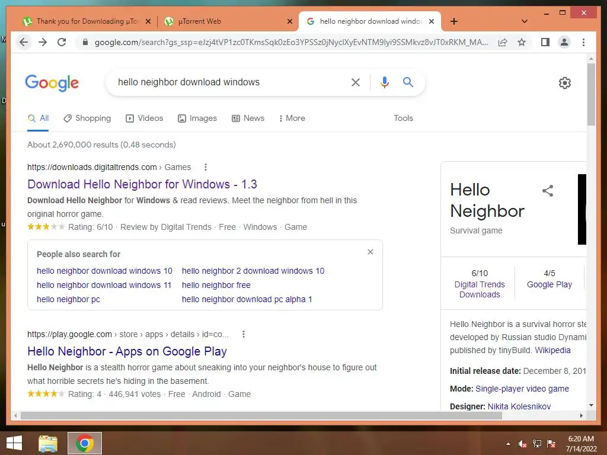Search hello neighbor download pc alpha 1
Screen dimensions: 607x455
click(247, 299)
